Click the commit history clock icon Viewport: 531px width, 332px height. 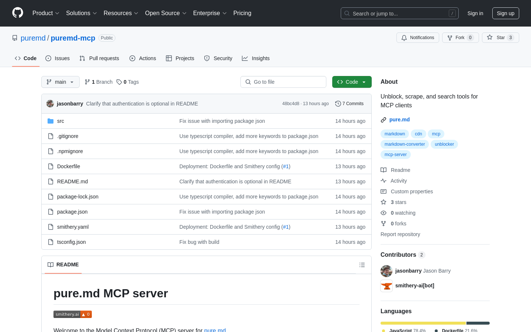pos(338,104)
